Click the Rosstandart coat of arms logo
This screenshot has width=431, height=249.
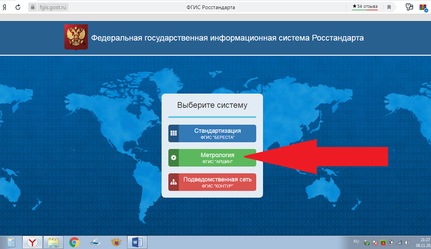76,37
